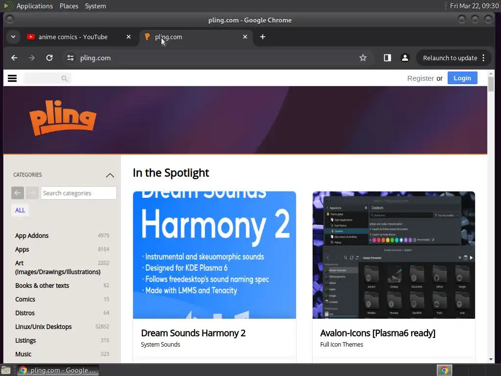
Task: Select the ALL categories filter
Action: tap(20, 210)
